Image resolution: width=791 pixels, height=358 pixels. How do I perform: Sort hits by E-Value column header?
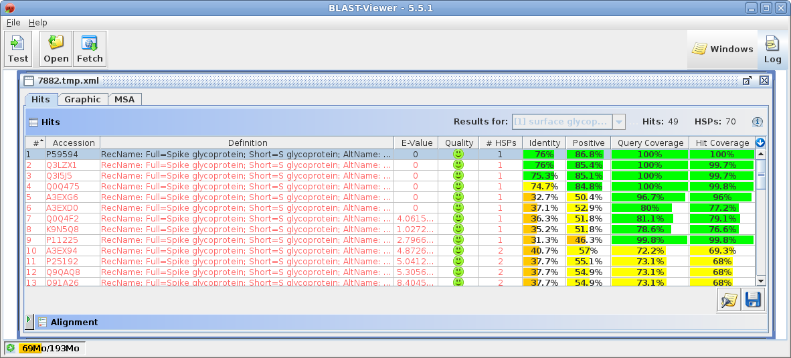pyautogui.click(x=416, y=143)
